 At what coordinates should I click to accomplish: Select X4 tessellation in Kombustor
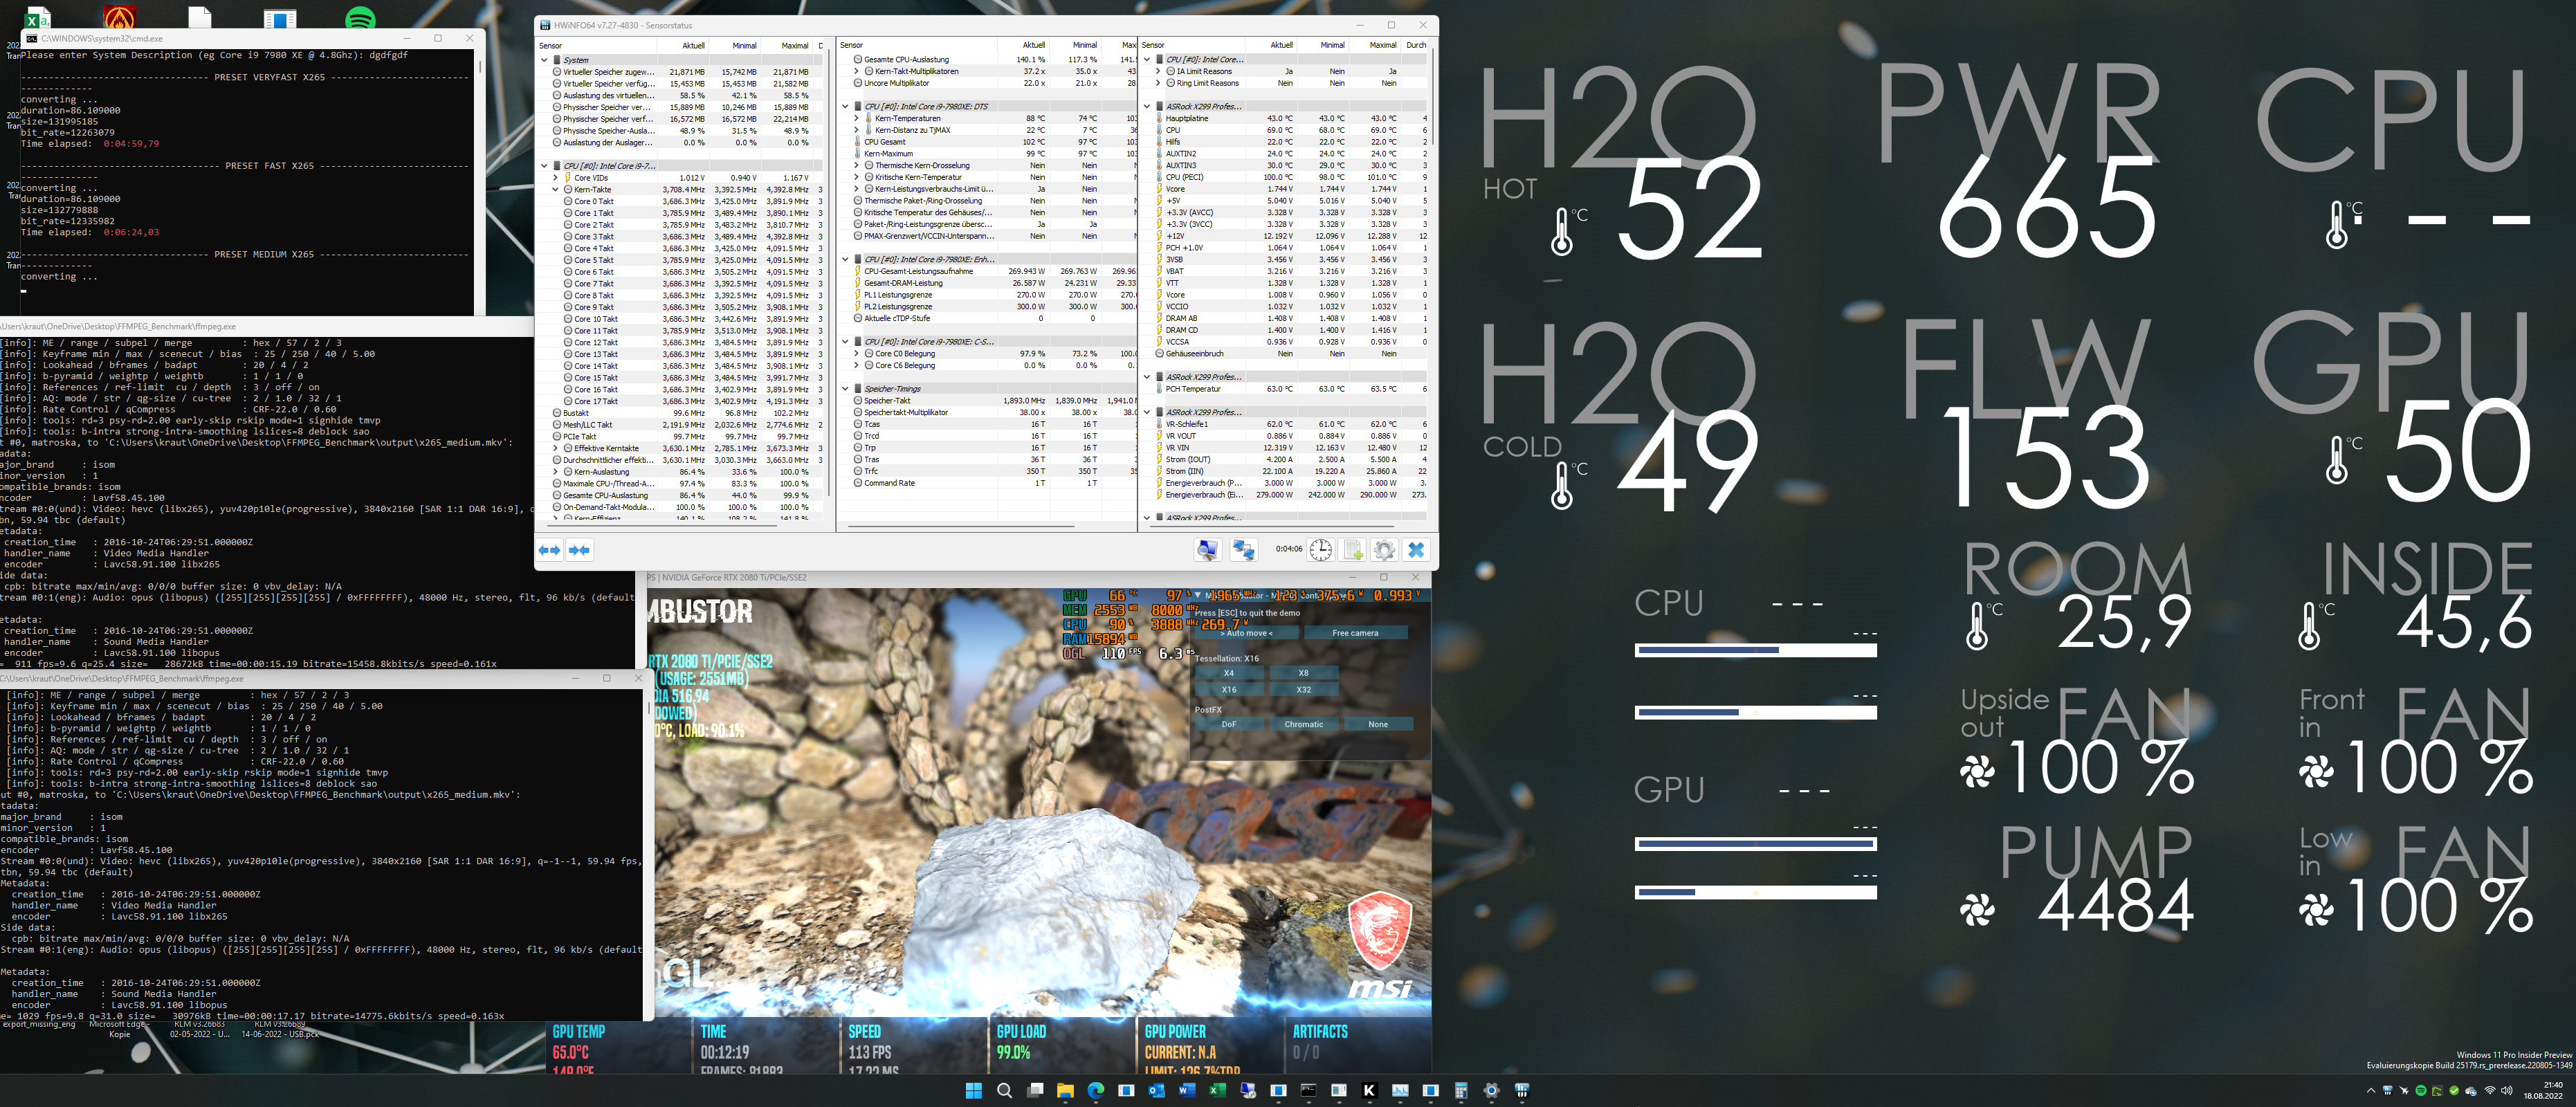point(1229,673)
